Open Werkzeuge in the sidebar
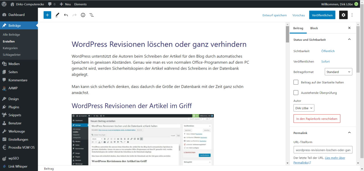 coord(19,131)
